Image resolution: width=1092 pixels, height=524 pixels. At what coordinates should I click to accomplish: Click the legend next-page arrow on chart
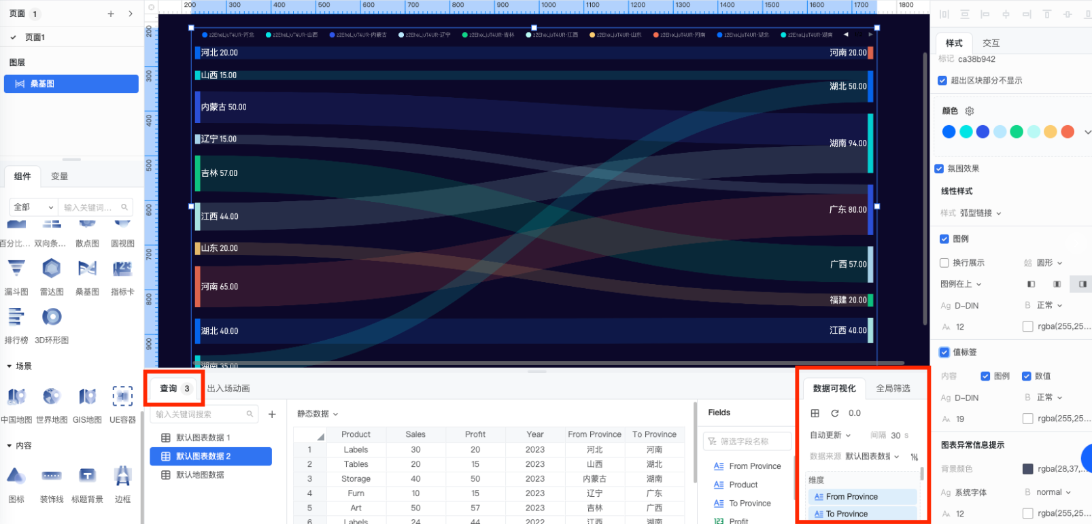870,34
